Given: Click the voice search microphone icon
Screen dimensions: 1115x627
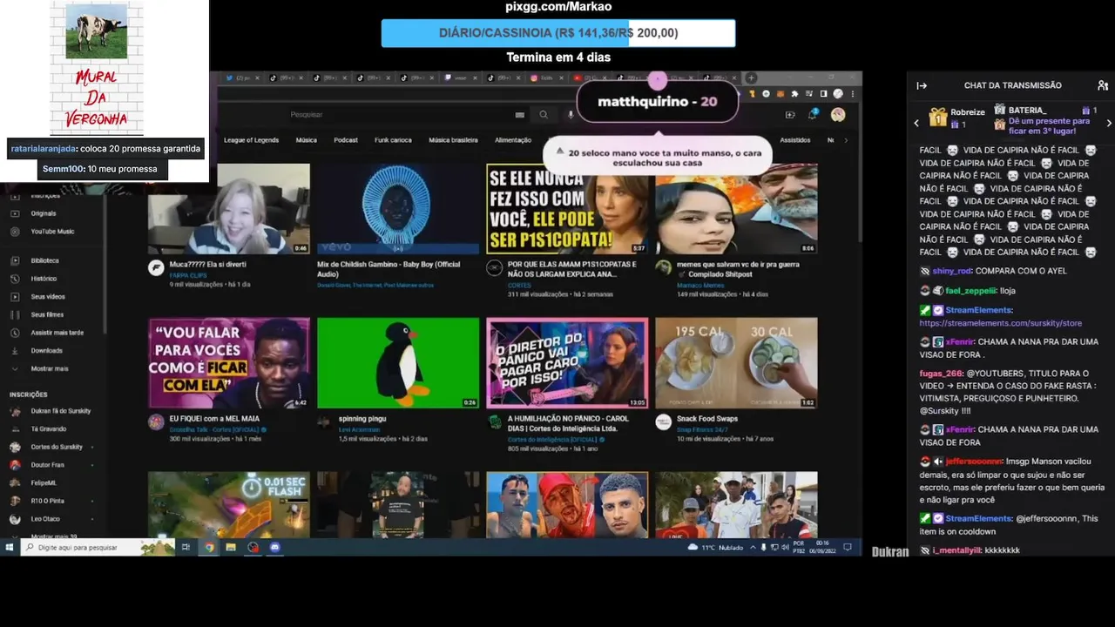Looking at the screenshot, I should click(571, 114).
